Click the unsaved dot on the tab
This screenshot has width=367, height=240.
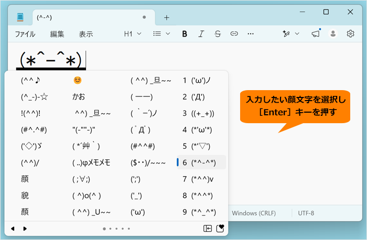[144, 17]
